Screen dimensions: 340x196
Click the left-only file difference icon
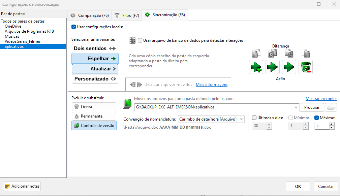[256, 53]
